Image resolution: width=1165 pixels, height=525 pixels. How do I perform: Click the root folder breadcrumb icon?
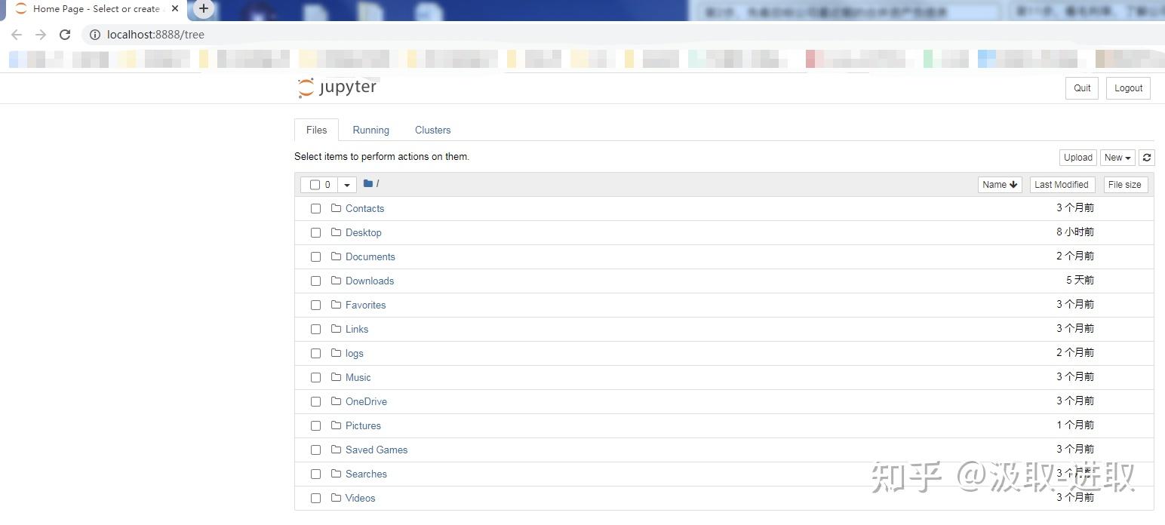pyautogui.click(x=368, y=183)
